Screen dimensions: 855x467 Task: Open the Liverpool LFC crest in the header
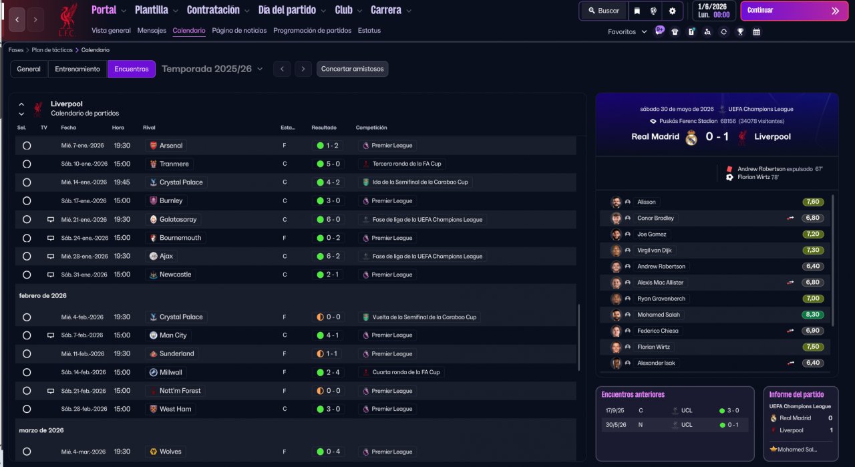click(67, 20)
